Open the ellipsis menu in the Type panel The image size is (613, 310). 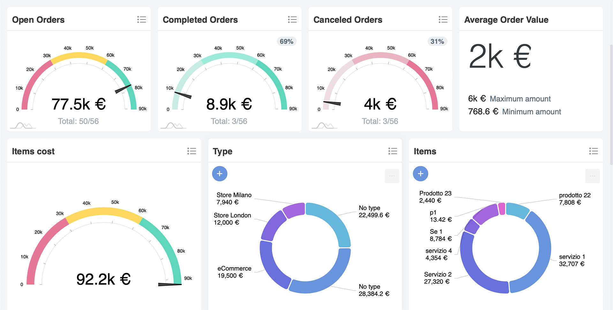pos(392,176)
